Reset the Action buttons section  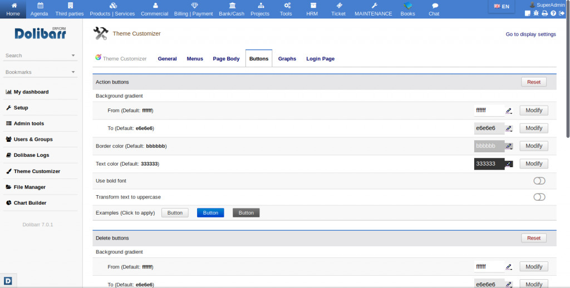(533, 82)
